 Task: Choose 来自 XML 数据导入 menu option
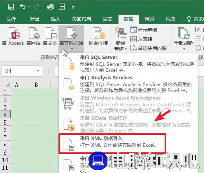pyautogui.click(x=113, y=143)
